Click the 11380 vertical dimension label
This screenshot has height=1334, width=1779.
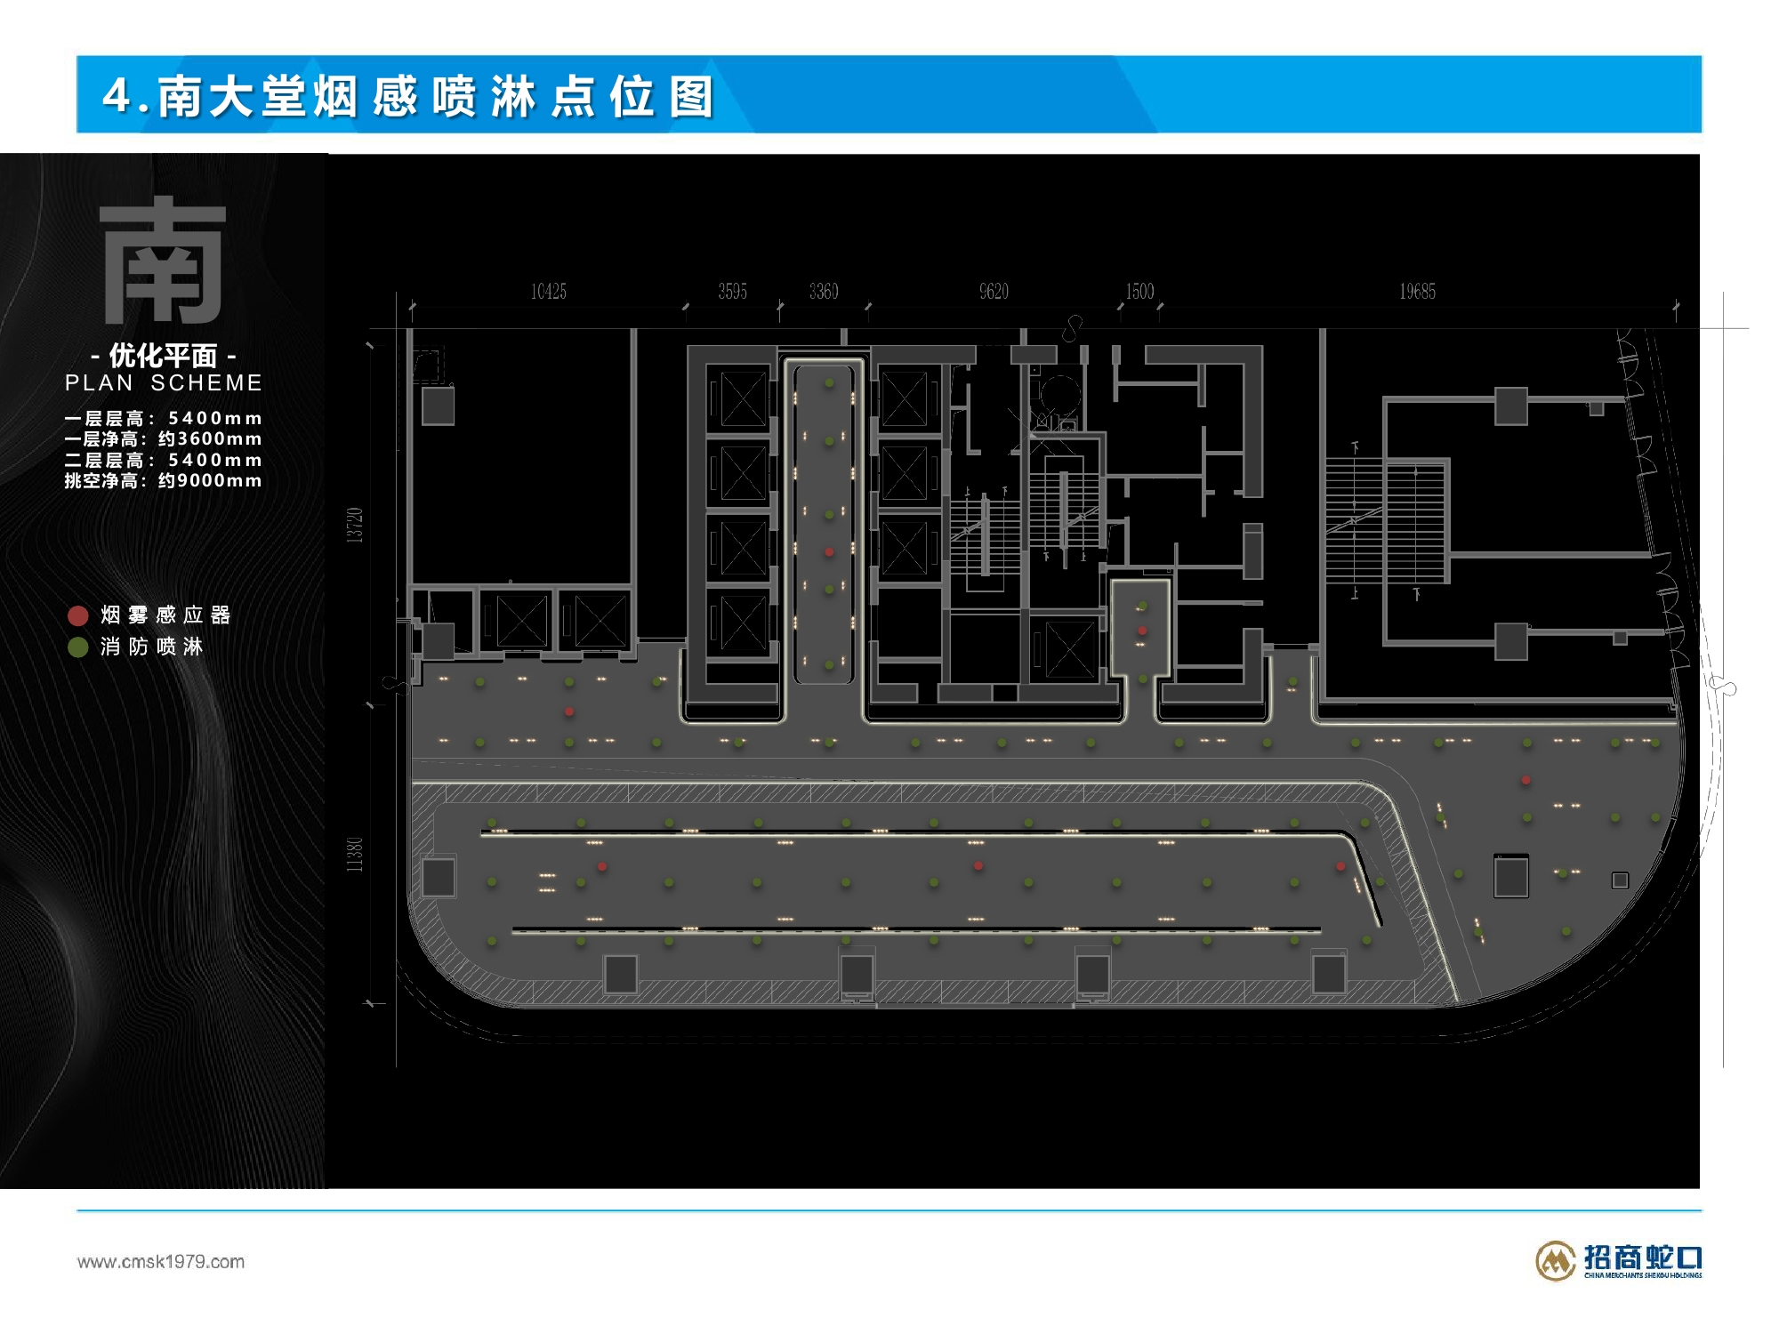coord(355,854)
